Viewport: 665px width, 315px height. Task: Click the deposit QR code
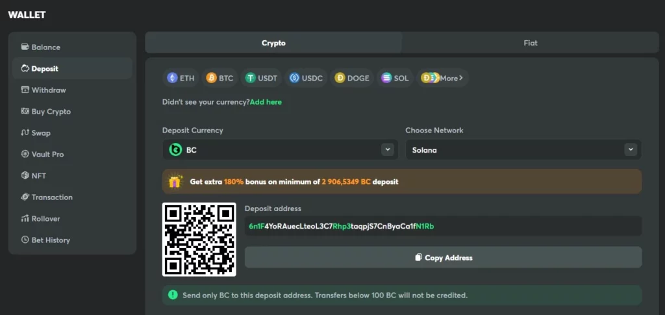199,240
